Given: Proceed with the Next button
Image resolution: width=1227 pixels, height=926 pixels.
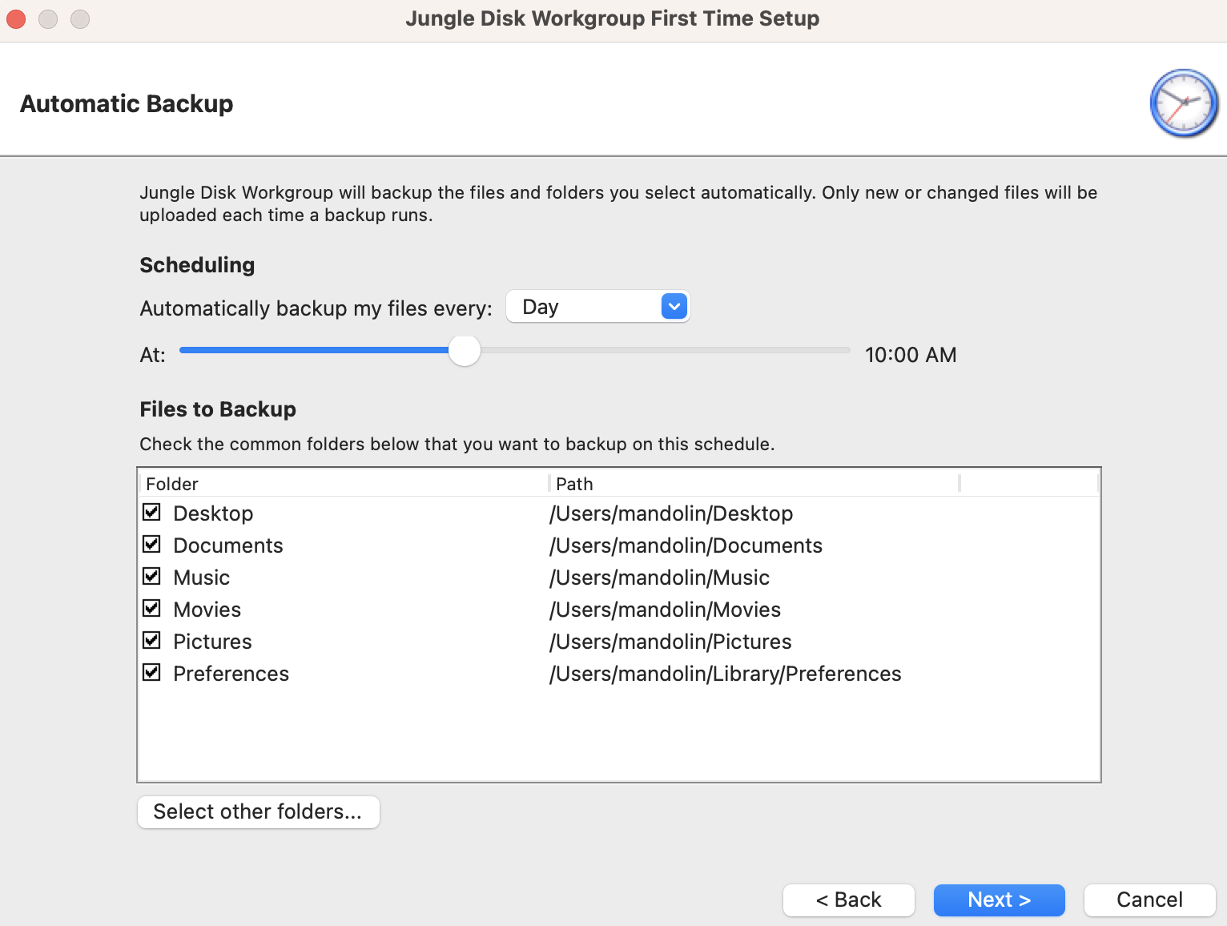Looking at the screenshot, I should coord(999,900).
